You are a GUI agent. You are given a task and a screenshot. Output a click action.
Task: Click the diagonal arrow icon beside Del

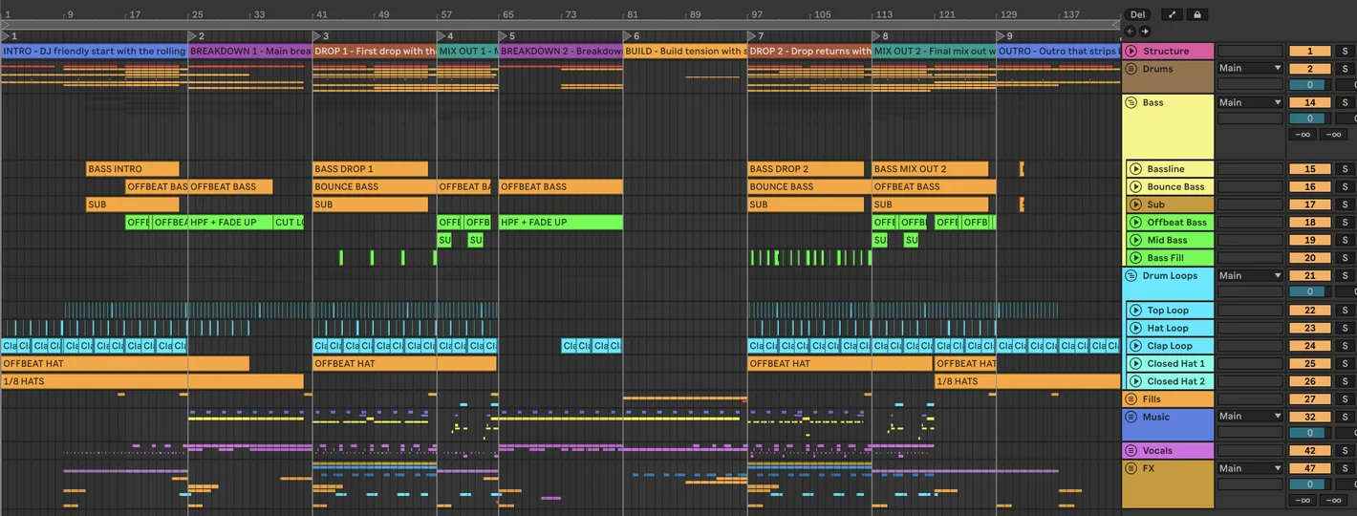[1172, 14]
